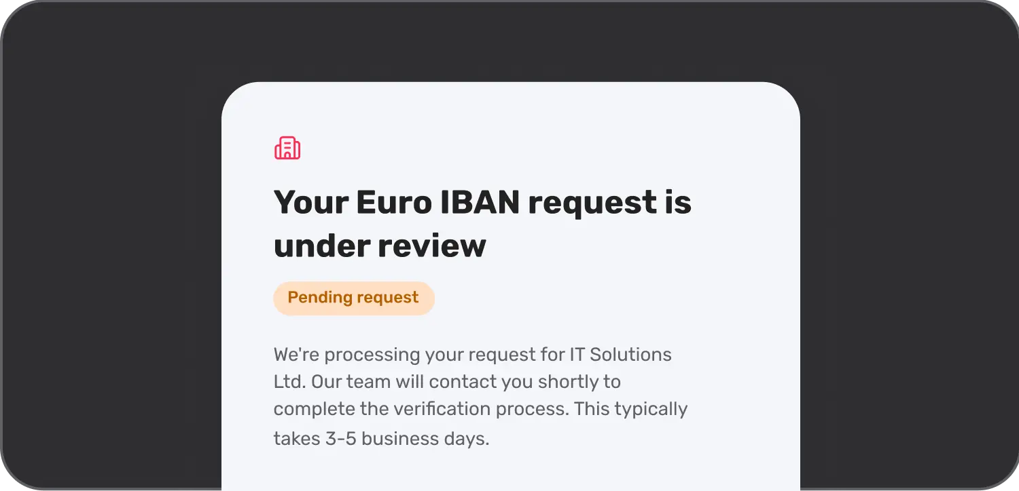Viewport: 1019px width, 491px height.
Task: Click the empty card space right of building icon
Action: [543, 148]
